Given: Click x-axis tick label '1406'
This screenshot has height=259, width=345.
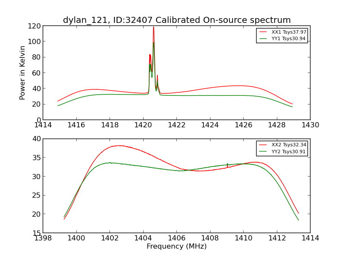Looking at the screenshot, I should coord(177,238).
